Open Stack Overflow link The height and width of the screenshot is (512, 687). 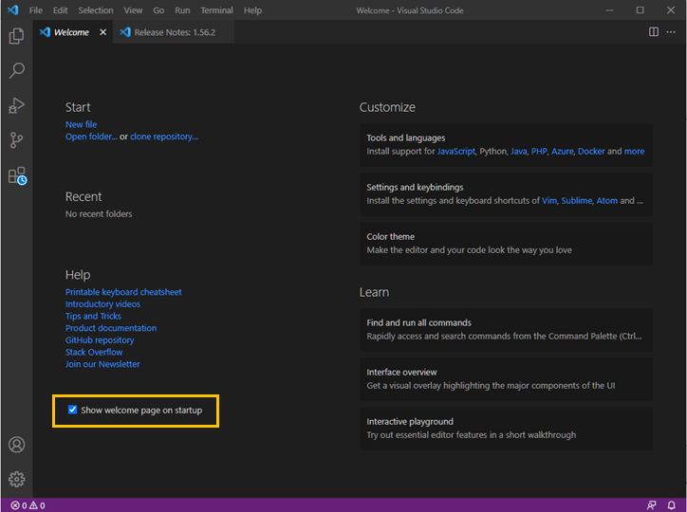tap(94, 352)
